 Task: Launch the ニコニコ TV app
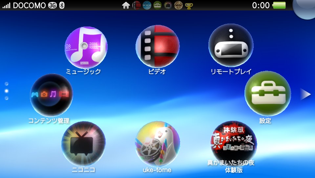[x=83, y=144]
